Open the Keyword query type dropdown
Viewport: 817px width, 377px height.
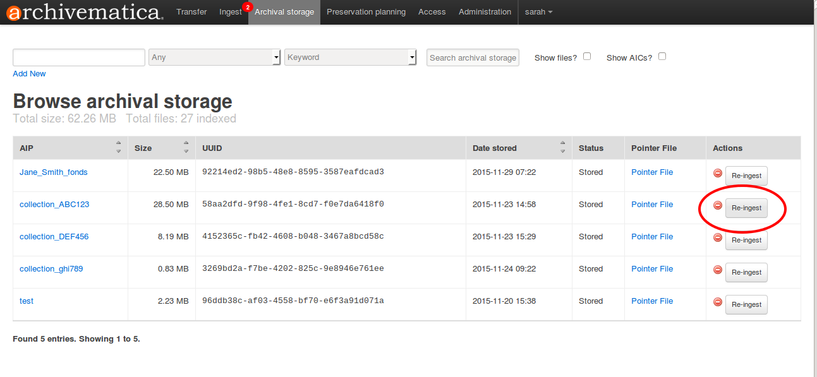click(350, 57)
